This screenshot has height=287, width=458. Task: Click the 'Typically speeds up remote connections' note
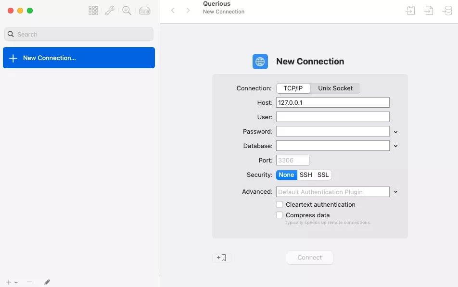pyautogui.click(x=328, y=223)
